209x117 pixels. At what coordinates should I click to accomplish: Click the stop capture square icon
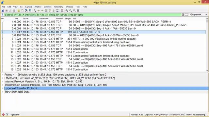coord(7,11)
